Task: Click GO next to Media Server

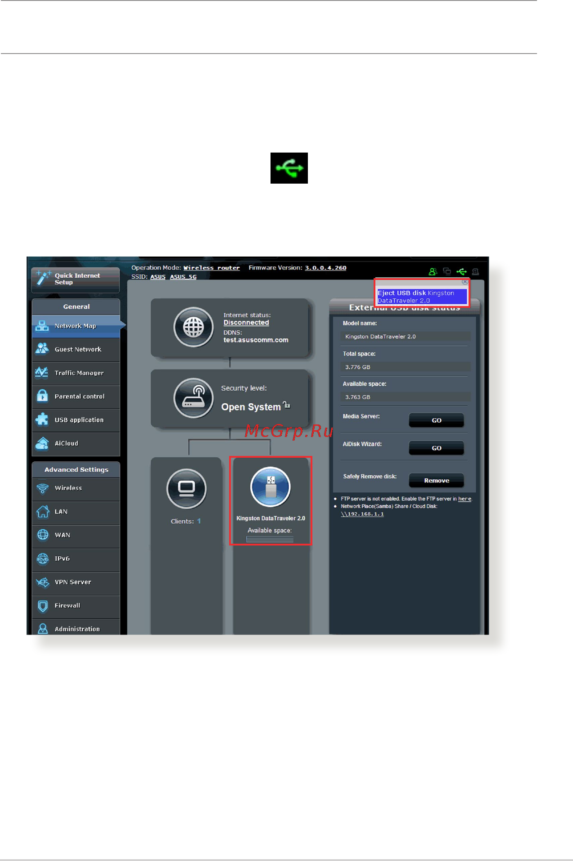Action: [x=436, y=420]
